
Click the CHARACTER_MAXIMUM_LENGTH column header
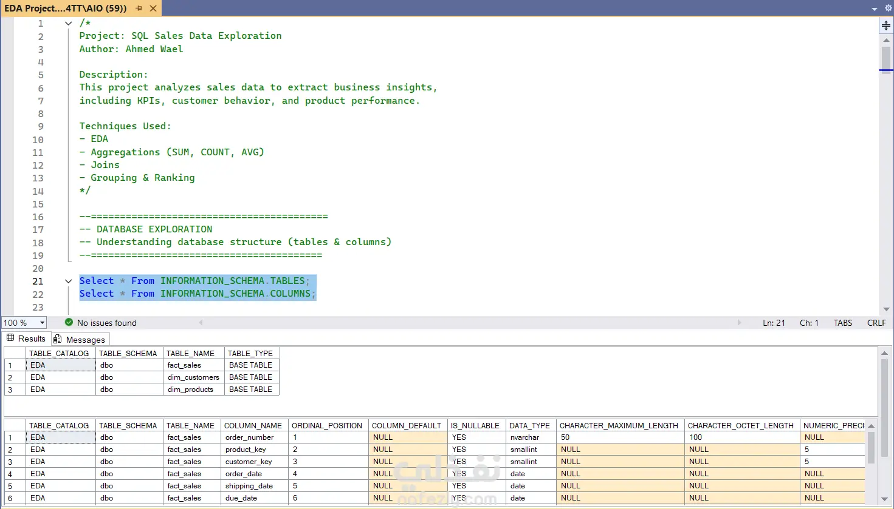click(619, 425)
